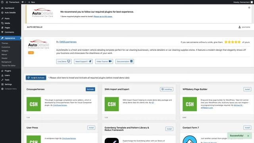
Task: Click the Cmssuperheroes CSH plugin thumbnail
Action: [34, 104]
